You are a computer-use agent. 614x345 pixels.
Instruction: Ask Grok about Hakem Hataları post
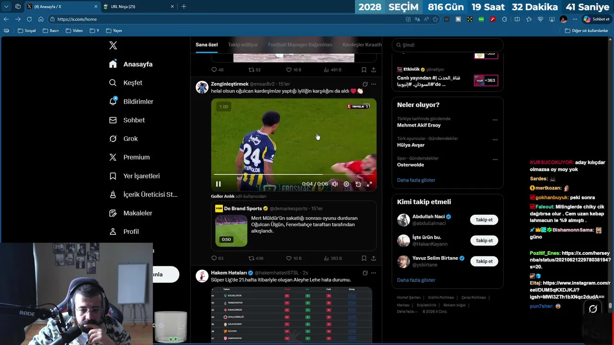[x=365, y=273]
